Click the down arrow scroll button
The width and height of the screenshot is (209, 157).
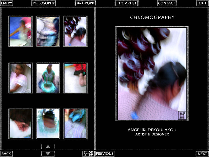coord(48,154)
